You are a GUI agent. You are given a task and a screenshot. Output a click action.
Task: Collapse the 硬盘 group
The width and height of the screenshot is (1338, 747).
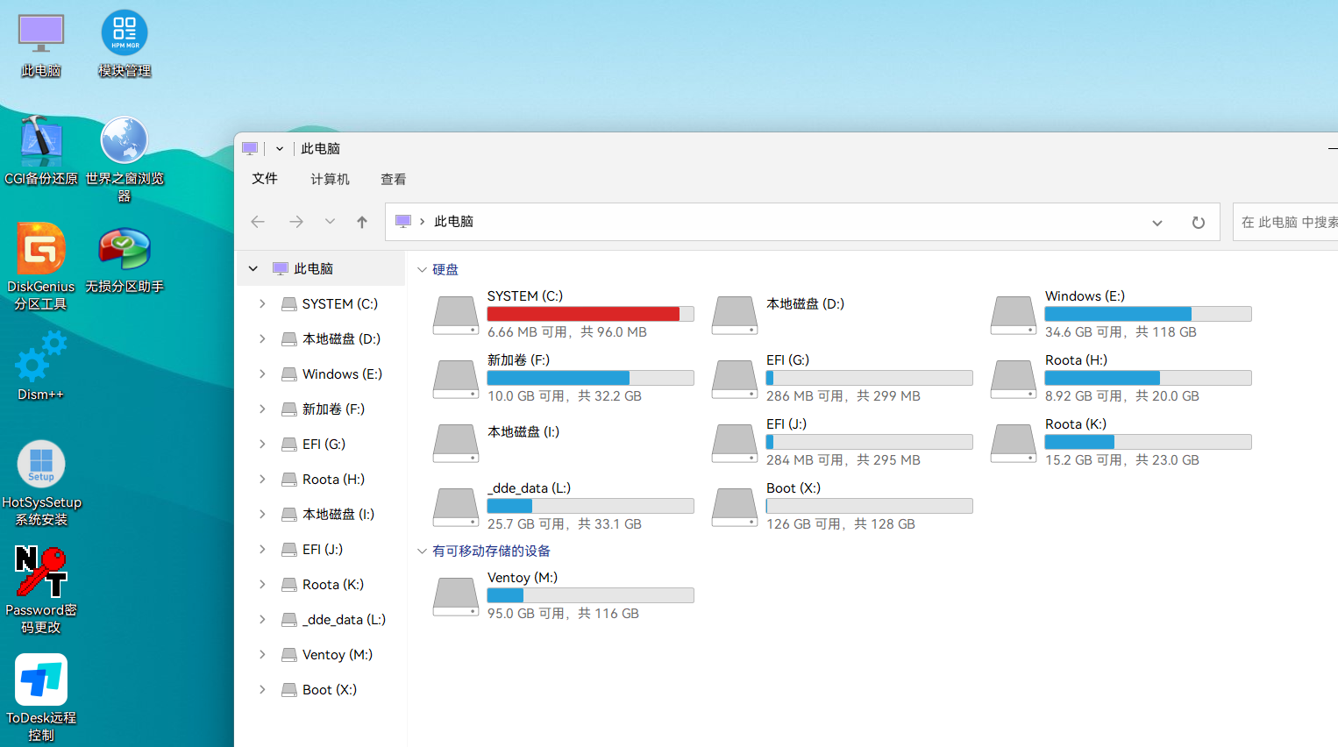click(x=422, y=270)
